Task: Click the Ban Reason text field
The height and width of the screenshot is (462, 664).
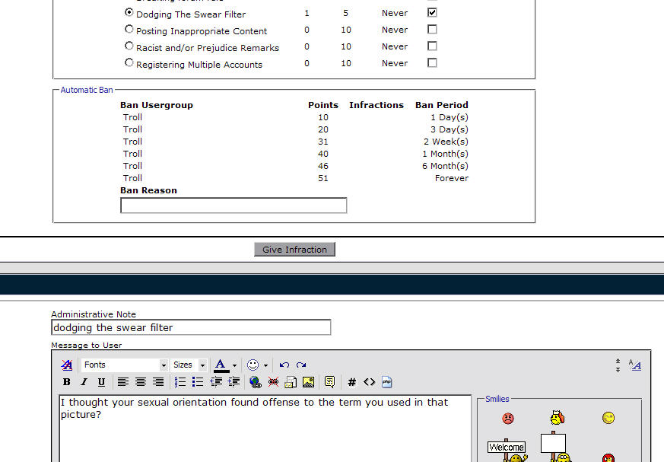Action: point(234,206)
